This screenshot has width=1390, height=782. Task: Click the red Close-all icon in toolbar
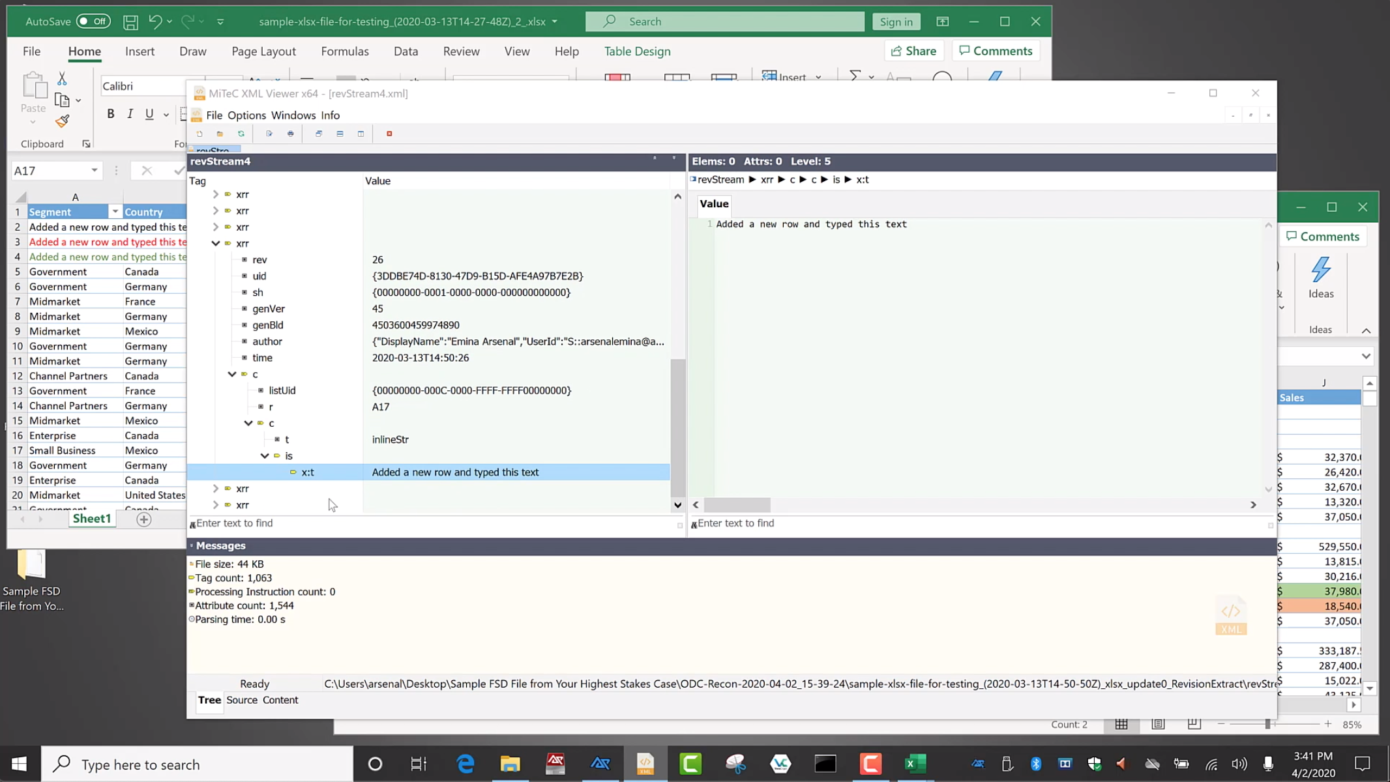(389, 134)
